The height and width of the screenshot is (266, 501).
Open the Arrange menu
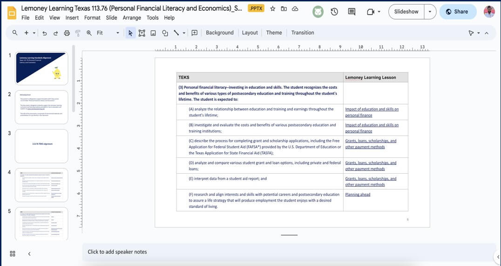(132, 18)
